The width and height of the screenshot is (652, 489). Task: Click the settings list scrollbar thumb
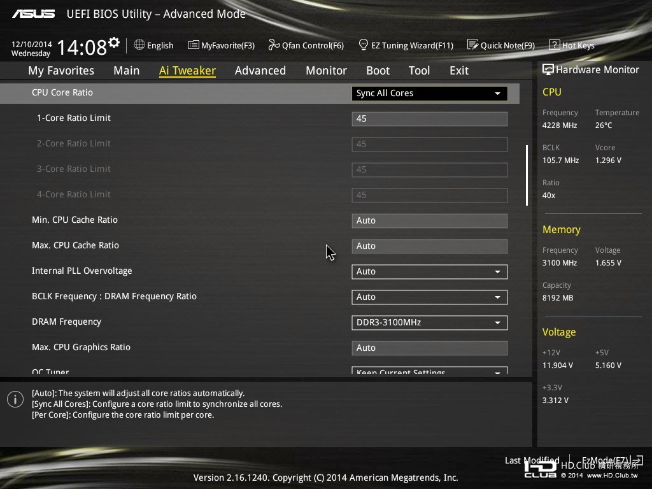click(x=527, y=175)
